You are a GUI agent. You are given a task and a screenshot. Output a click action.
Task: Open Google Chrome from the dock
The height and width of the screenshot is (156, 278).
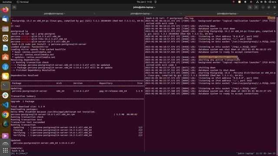[x=5, y=114]
